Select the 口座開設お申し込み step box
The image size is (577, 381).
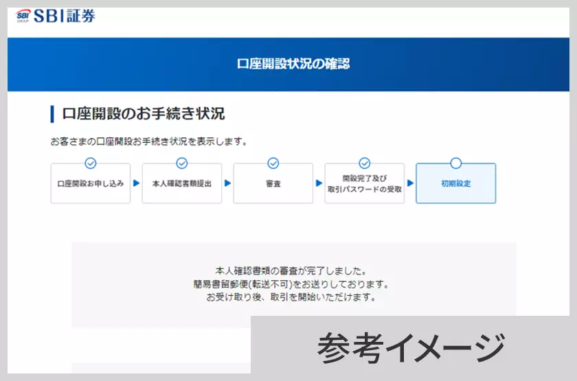(x=91, y=184)
